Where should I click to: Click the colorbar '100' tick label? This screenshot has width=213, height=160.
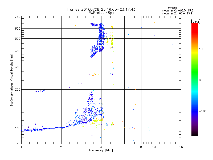tap(202, 49)
